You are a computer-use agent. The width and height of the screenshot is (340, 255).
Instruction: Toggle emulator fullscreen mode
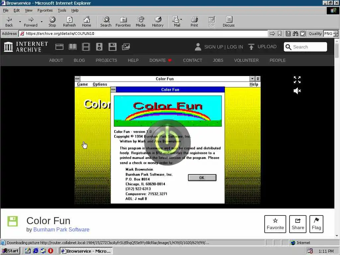(x=297, y=80)
